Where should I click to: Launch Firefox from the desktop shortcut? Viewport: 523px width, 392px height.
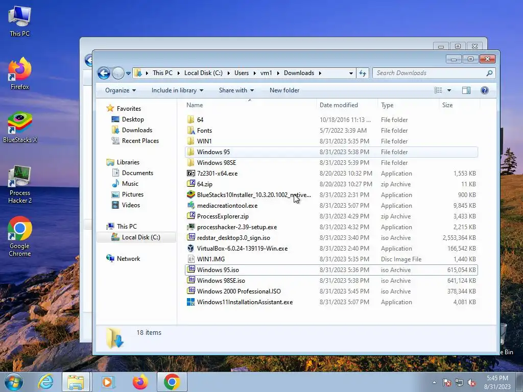point(20,73)
